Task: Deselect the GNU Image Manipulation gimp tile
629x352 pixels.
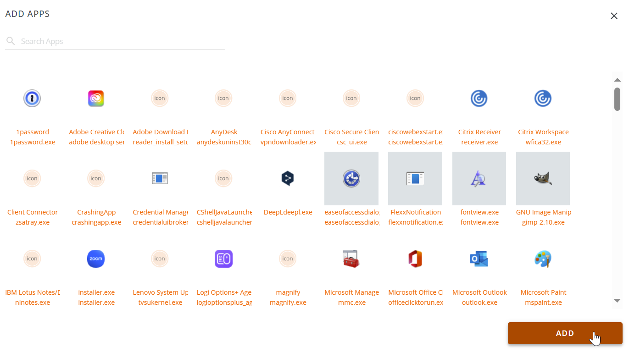Action: (x=543, y=178)
